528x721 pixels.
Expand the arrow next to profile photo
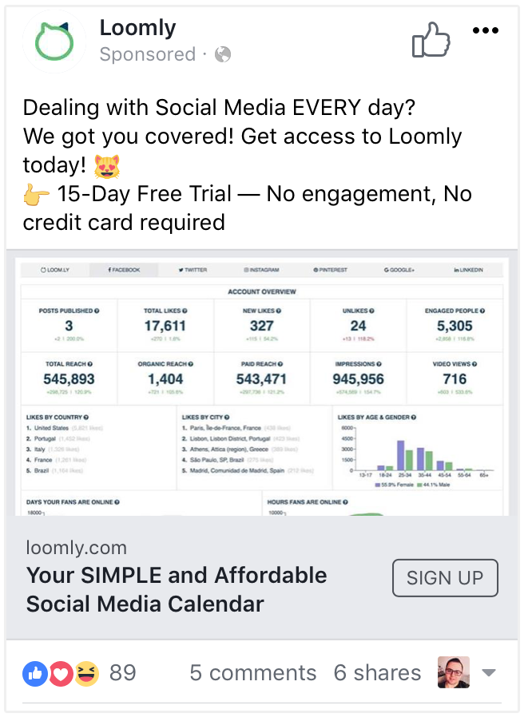click(x=488, y=673)
